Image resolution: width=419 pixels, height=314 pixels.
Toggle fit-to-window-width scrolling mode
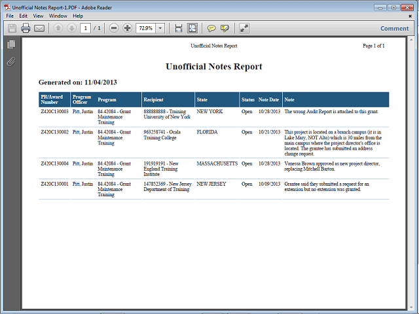pyautogui.click(x=179, y=28)
